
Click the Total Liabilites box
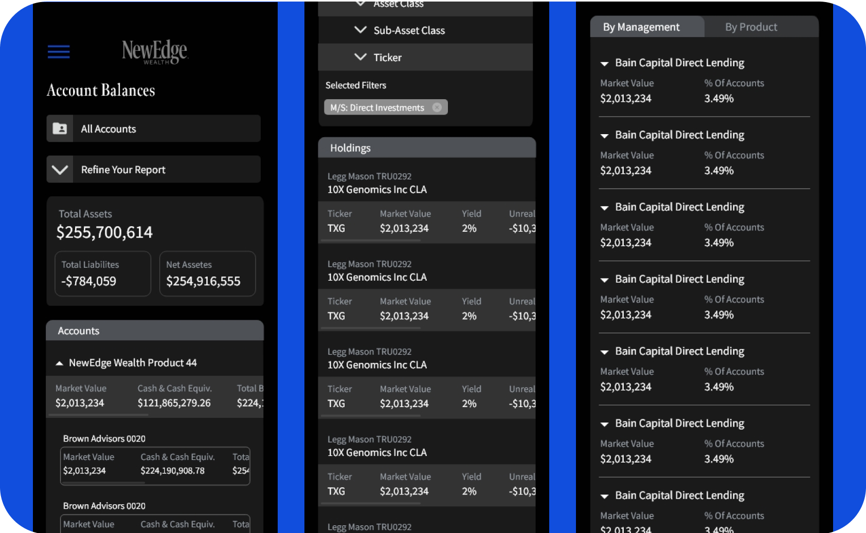103,273
